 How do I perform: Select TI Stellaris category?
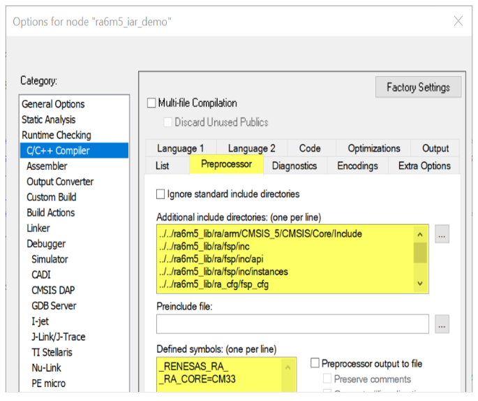point(52,353)
